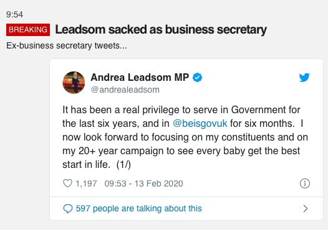
Task: Click the speech bubble reply icon
Action: point(68,208)
